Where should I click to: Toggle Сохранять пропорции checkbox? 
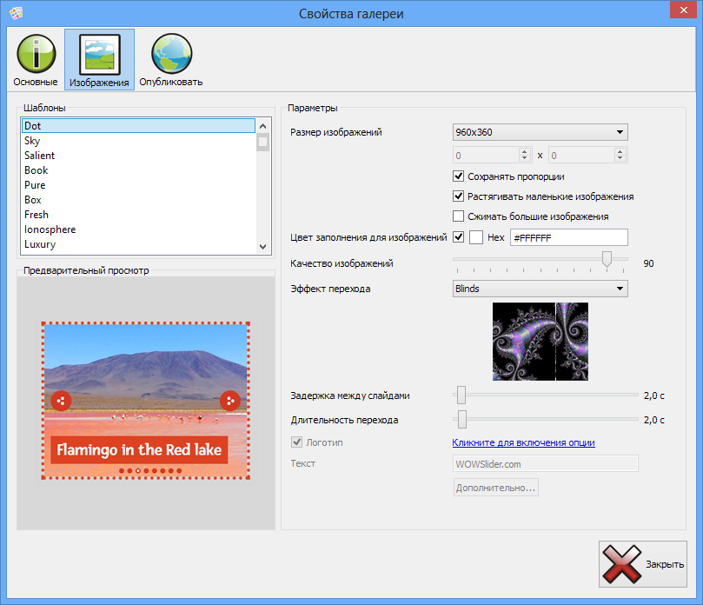click(x=458, y=176)
